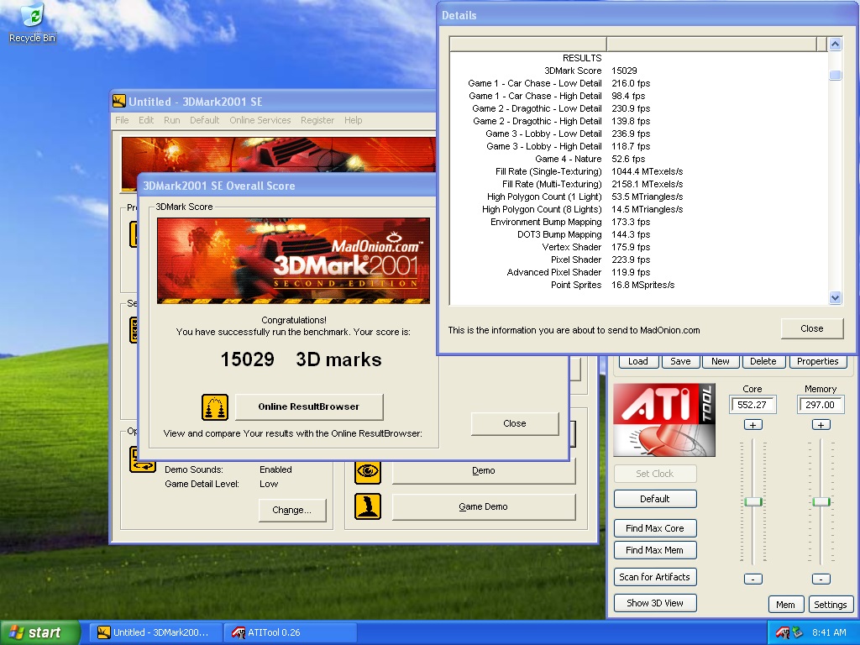
Task: Open the Register menu
Action: click(x=317, y=120)
